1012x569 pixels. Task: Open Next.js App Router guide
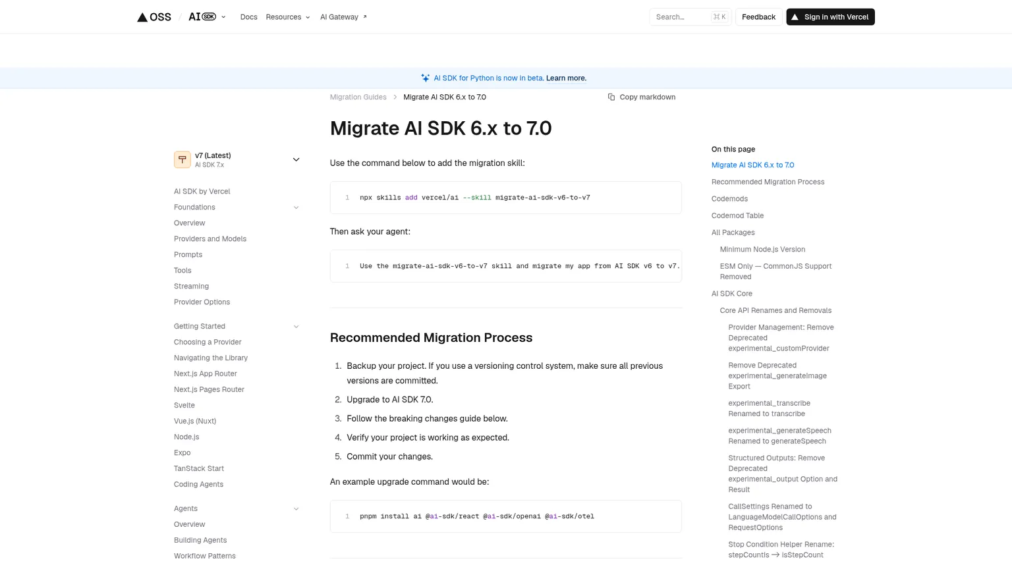pos(206,374)
